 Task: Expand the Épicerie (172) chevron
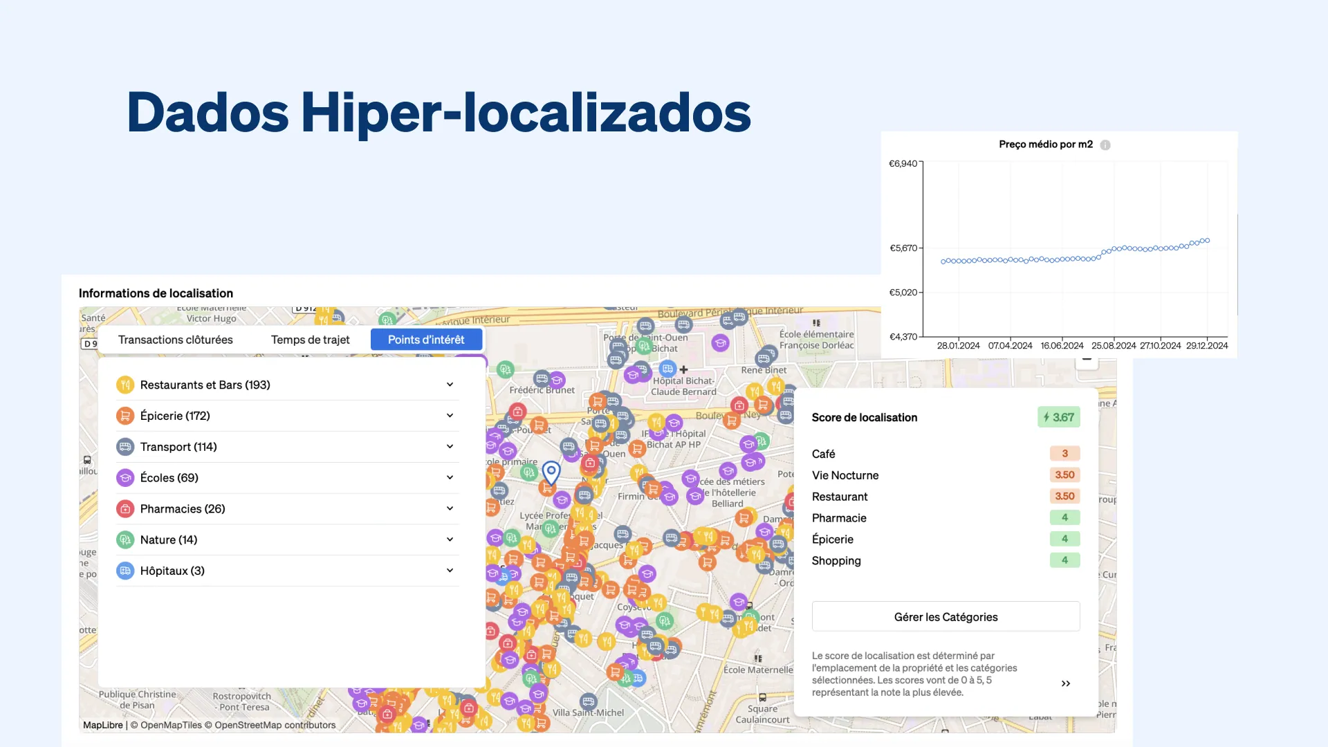tap(450, 416)
